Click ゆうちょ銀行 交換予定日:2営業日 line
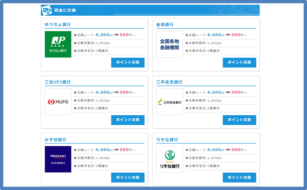Image resolution: width=307 pixels, height=190 pixels. point(91,51)
